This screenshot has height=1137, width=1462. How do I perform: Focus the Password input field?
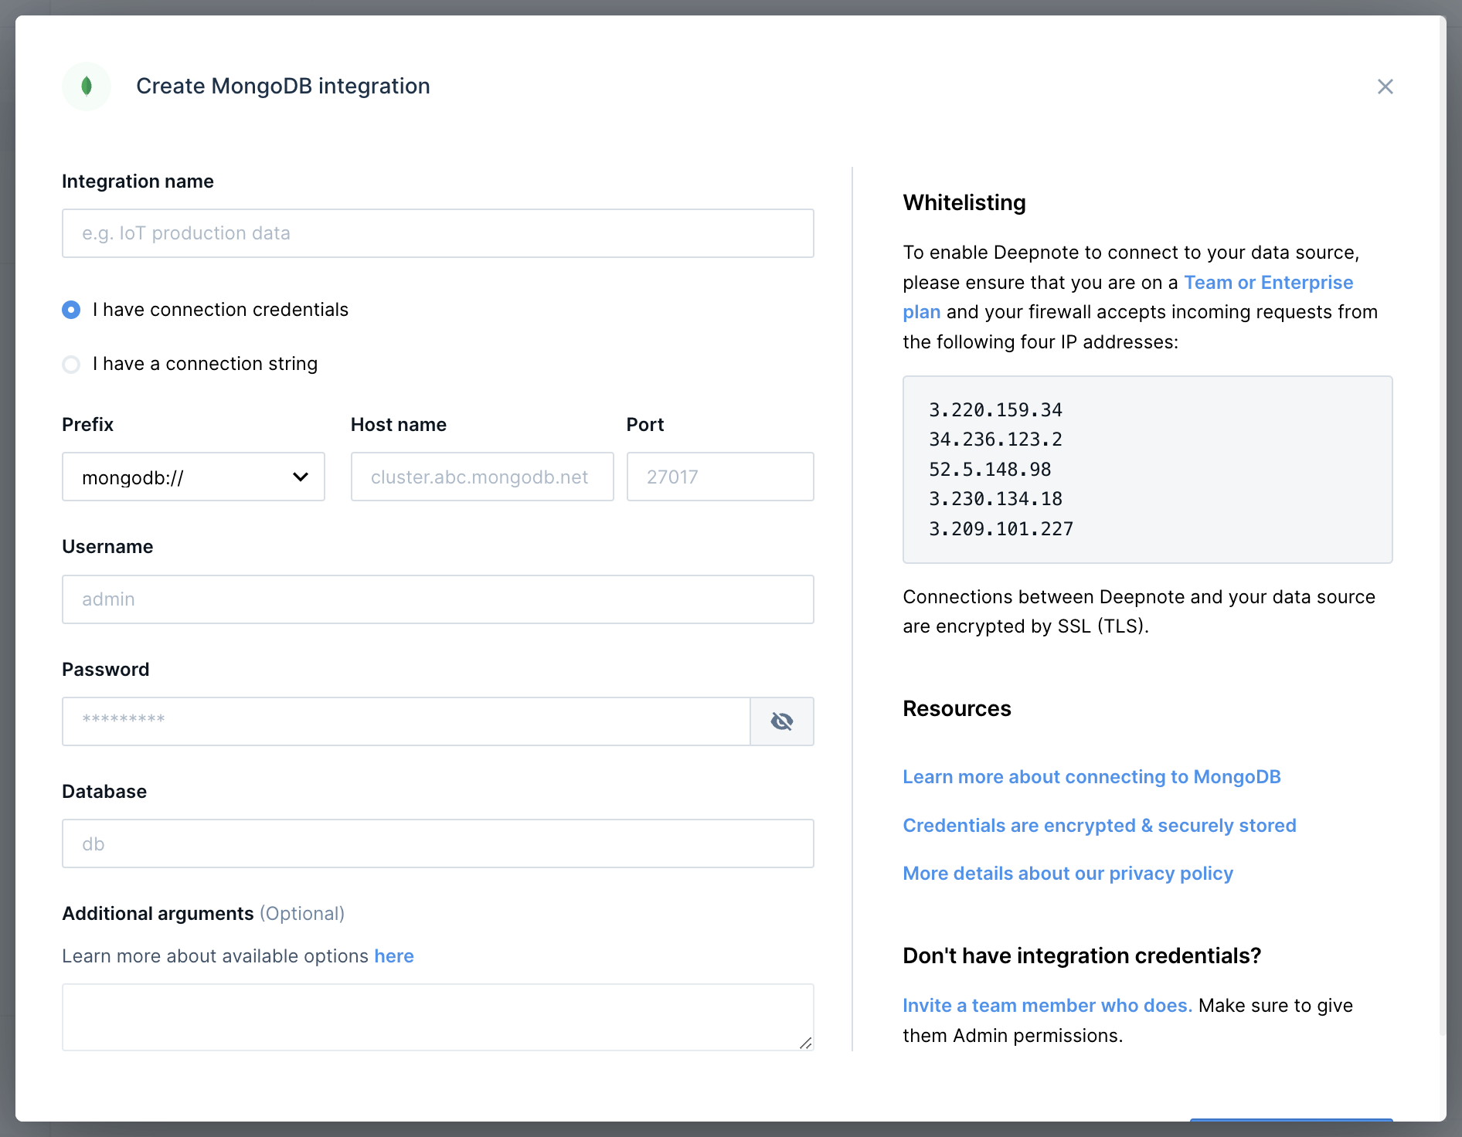tap(406, 721)
